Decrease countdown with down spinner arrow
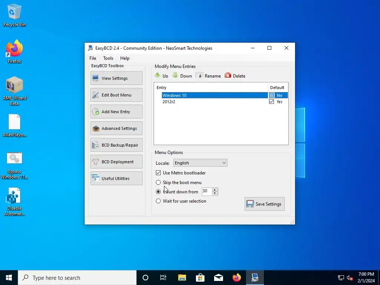380x285 pixels. (x=215, y=193)
